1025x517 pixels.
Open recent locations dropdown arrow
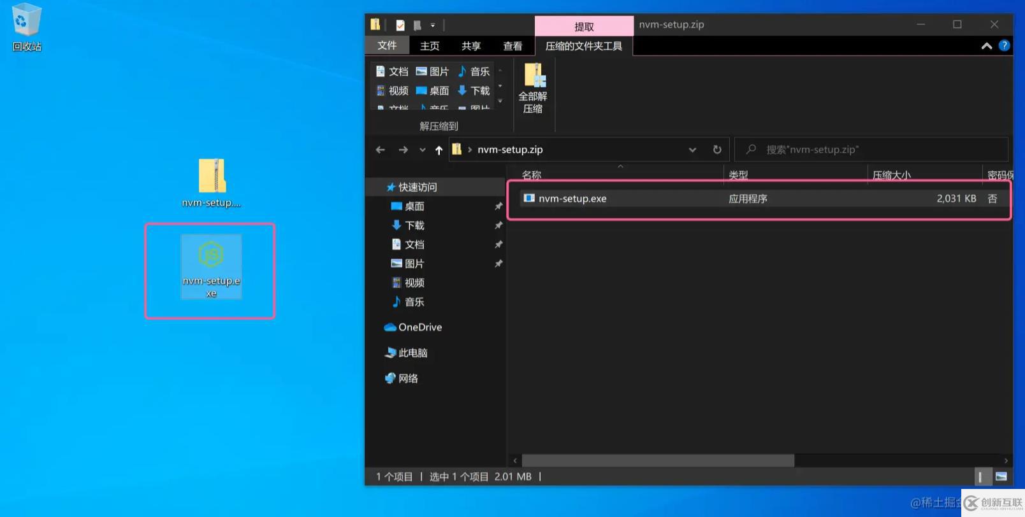[422, 150]
